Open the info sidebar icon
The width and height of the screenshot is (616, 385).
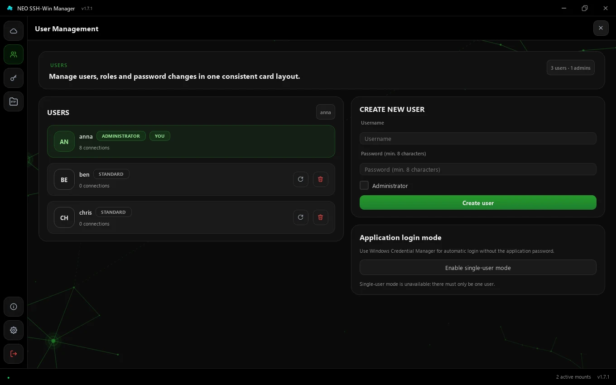click(x=14, y=307)
